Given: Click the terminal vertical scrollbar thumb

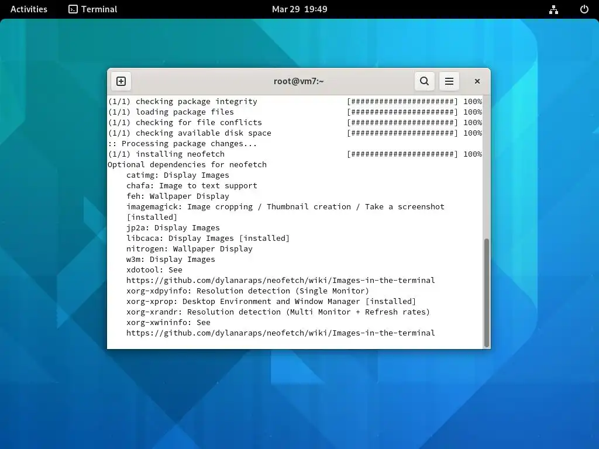Looking at the screenshot, I should point(487,292).
